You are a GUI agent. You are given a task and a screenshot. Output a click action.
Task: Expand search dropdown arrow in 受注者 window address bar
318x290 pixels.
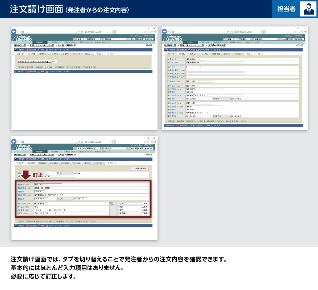[80, 141]
